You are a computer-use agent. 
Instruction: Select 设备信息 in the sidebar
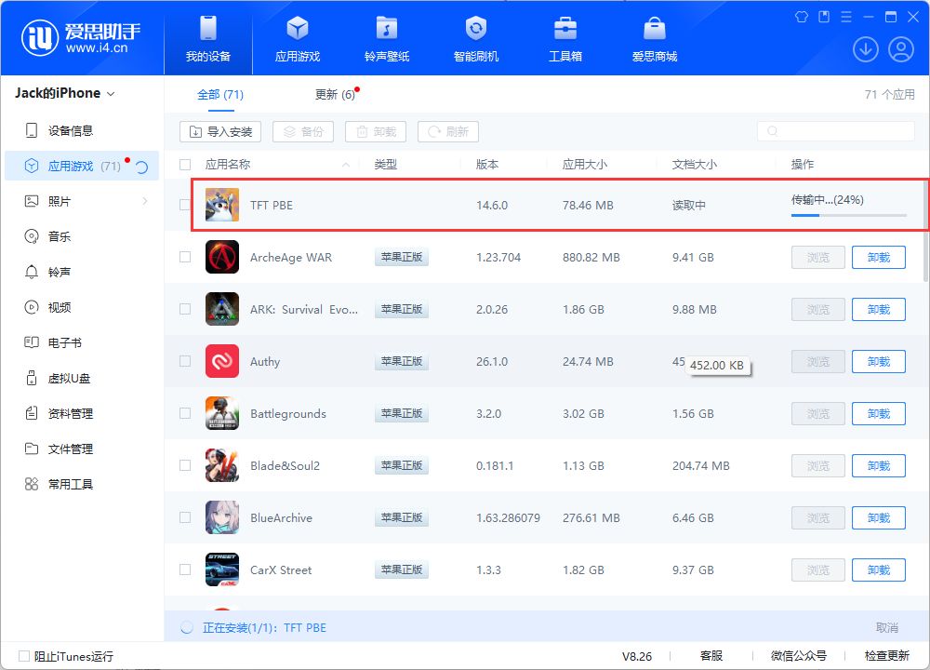(71, 131)
